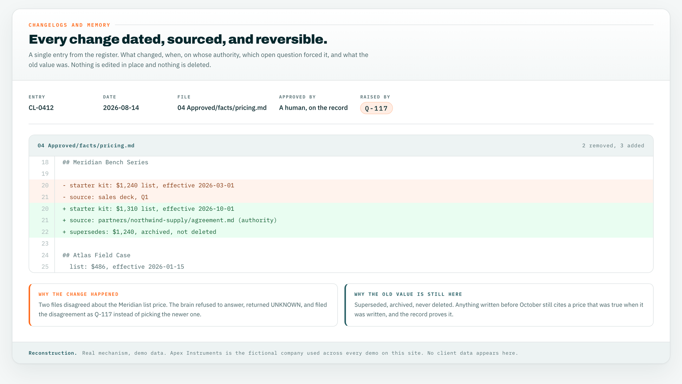Click the Q-117 raised-by badge
Image resolution: width=682 pixels, height=384 pixels.
click(376, 108)
